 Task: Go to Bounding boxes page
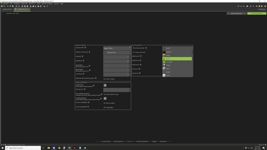[x=118, y=142]
